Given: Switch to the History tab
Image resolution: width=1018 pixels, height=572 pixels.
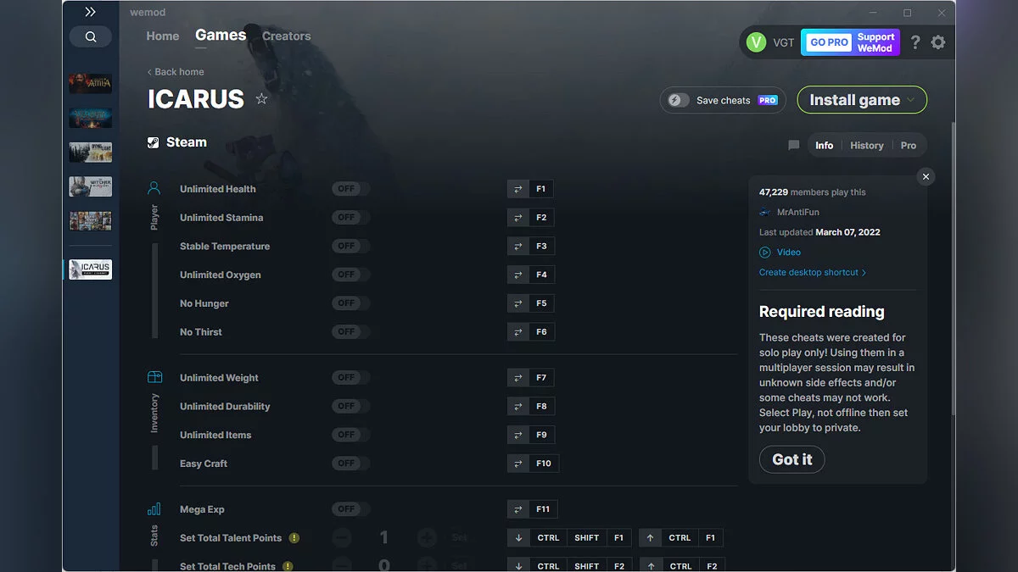Looking at the screenshot, I should pyautogui.click(x=867, y=146).
